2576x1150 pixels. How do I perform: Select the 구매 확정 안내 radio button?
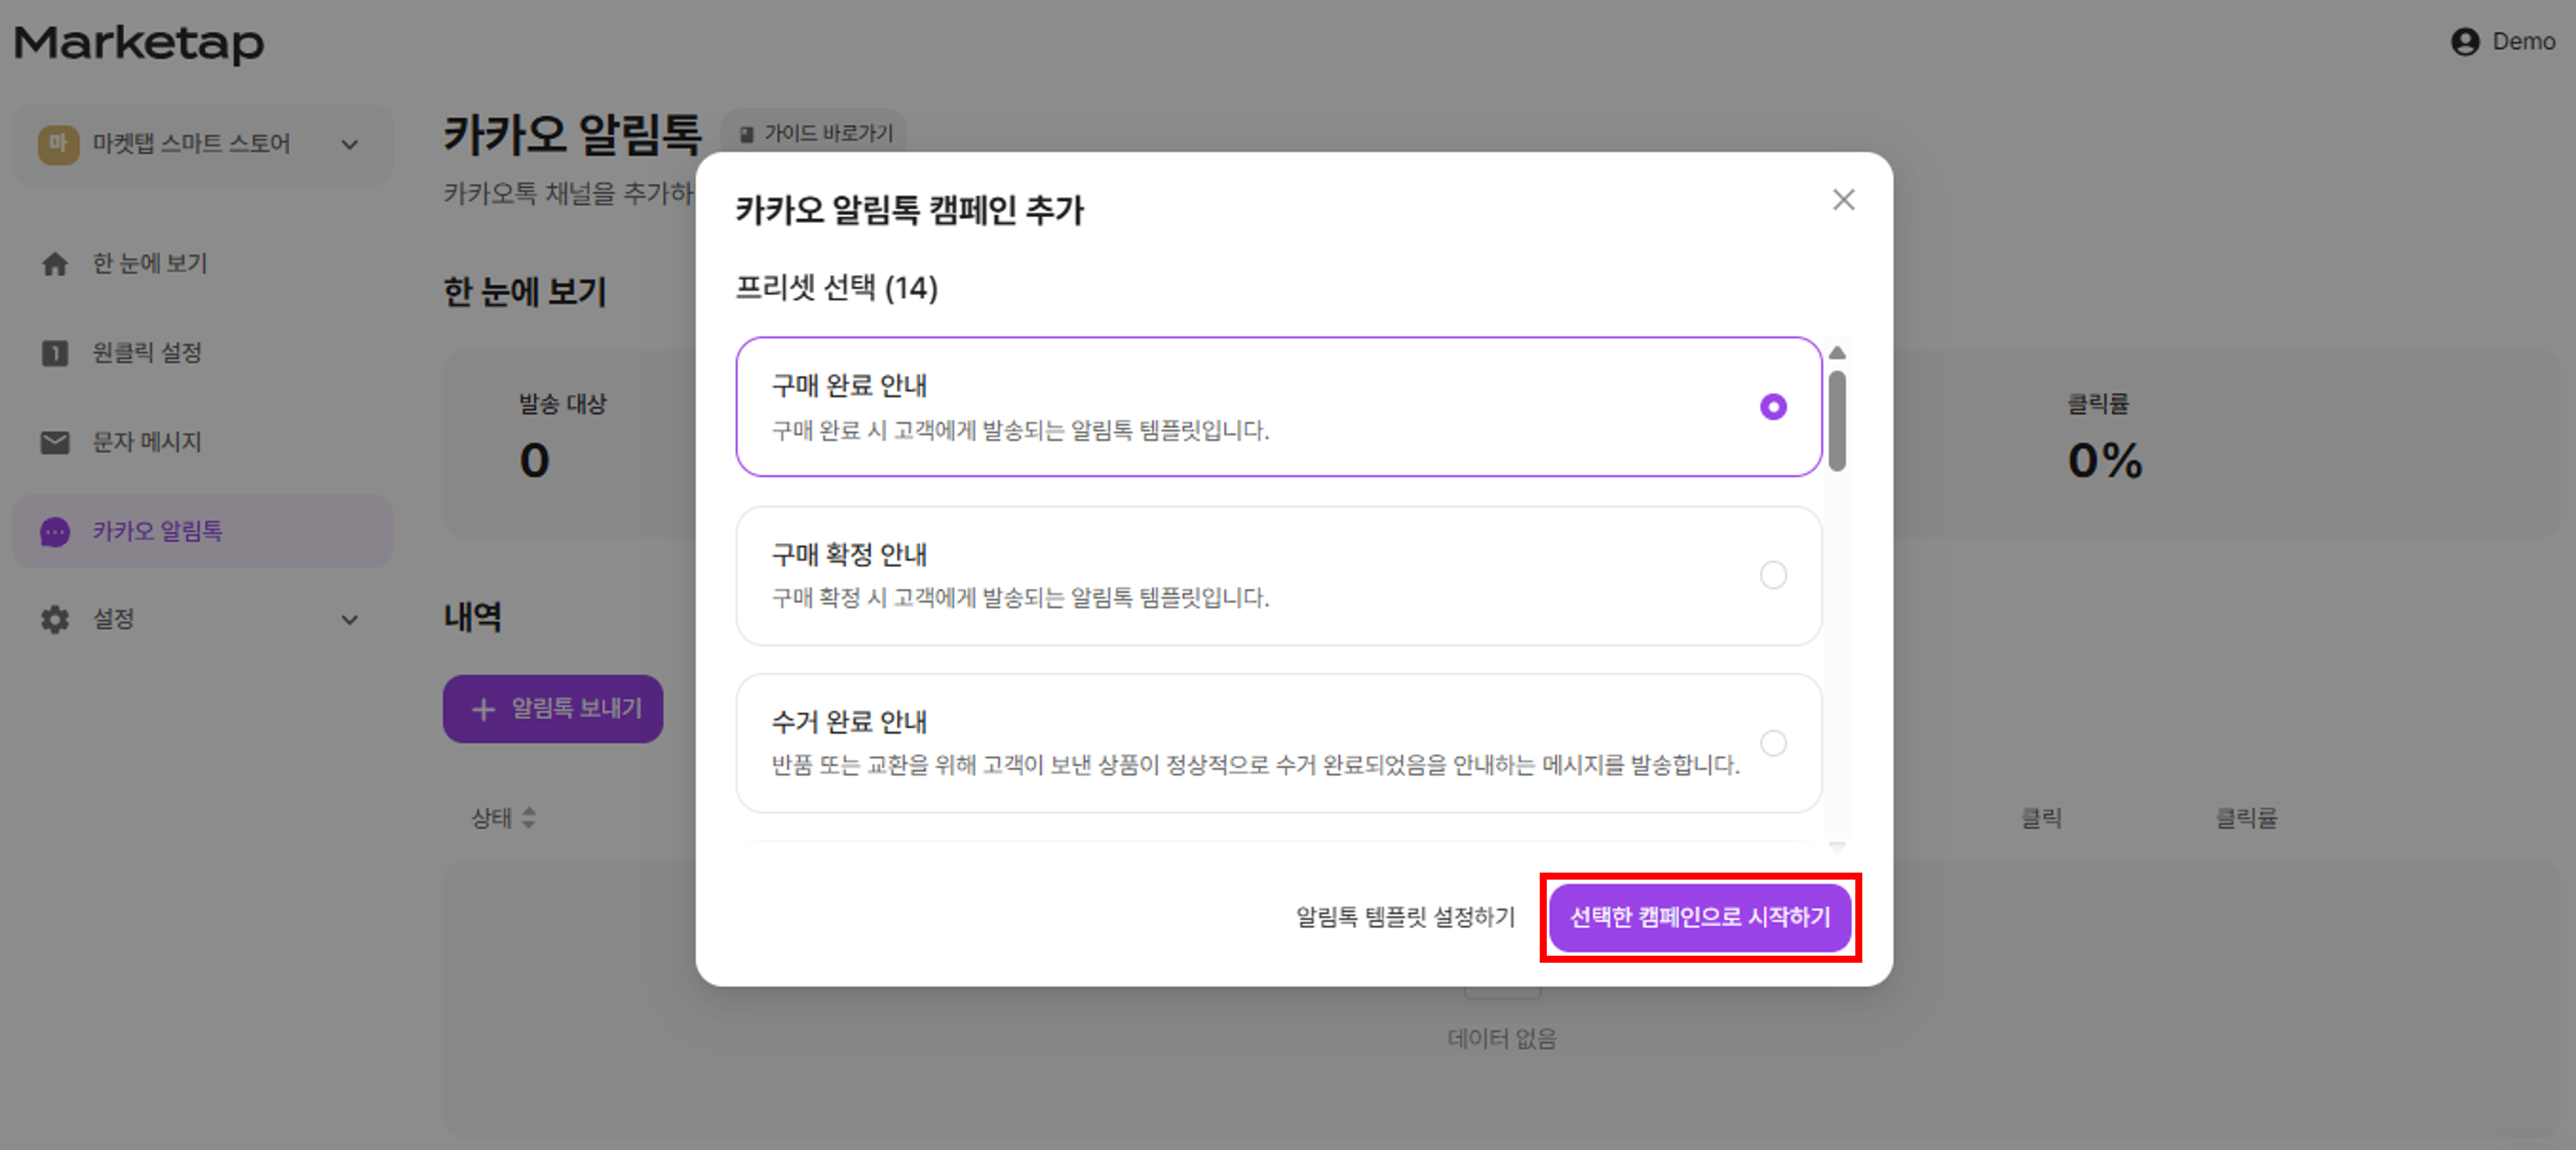(x=1772, y=576)
